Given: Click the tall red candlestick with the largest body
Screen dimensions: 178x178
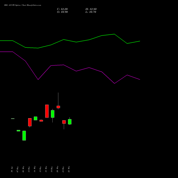Looking at the screenshot, I should pos(47,111).
